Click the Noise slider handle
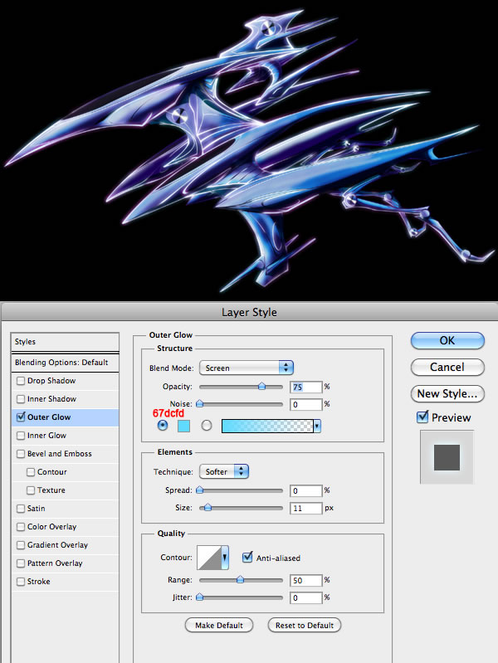 (200, 404)
